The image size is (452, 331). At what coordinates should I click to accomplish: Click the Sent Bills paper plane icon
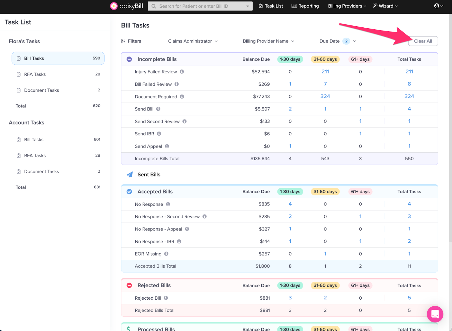tap(130, 174)
